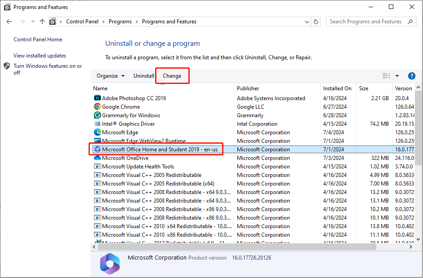Click the search magnifier icon
The image size is (423, 278).
coord(410,22)
